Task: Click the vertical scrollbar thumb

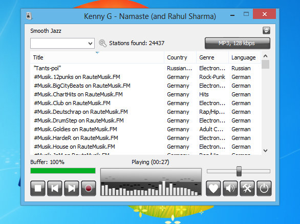Action: (265, 65)
